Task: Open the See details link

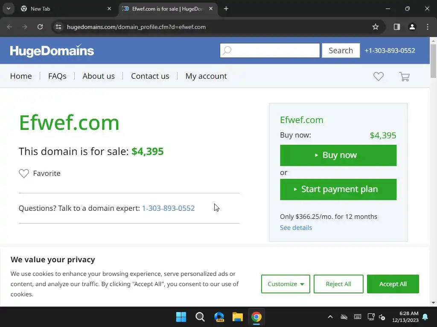Action: coord(296,227)
